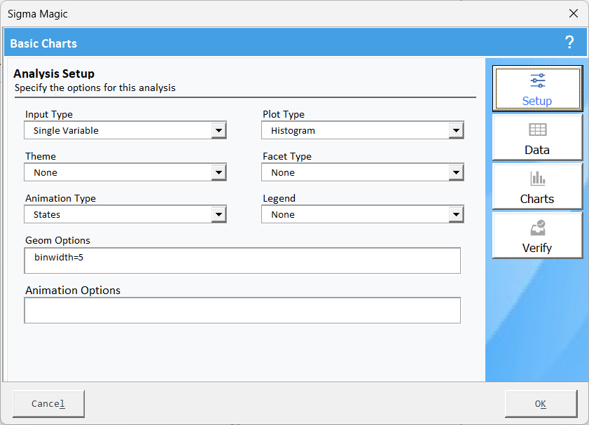Viewport: 589px width, 425px height.
Task: Click the 'Geom Options' label
Action: coord(58,241)
